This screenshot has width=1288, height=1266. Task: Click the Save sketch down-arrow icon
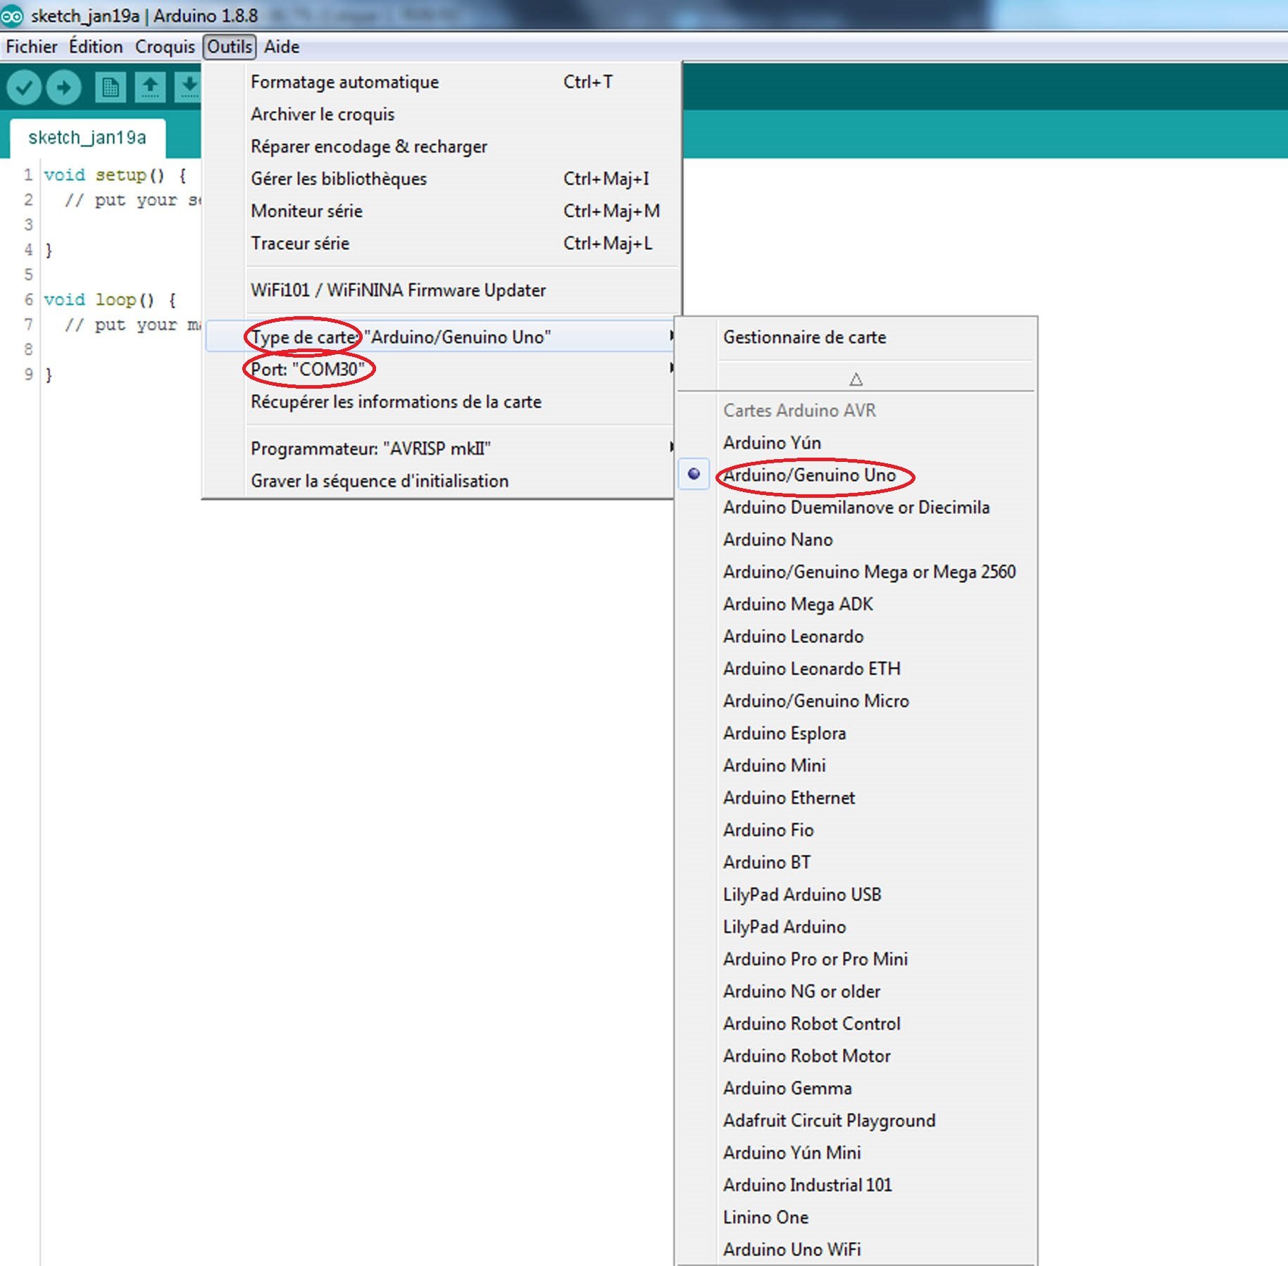pyautogui.click(x=188, y=87)
